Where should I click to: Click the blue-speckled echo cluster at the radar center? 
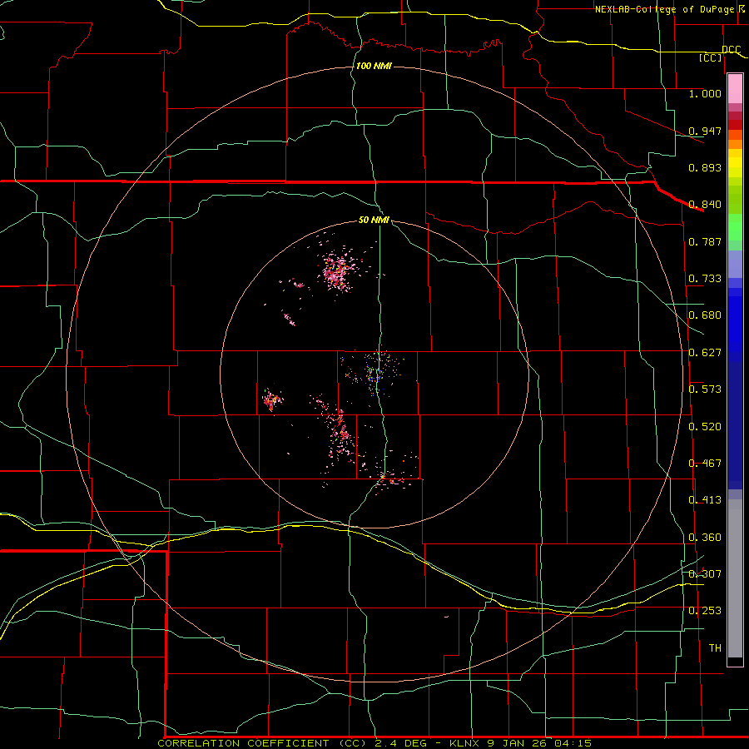[x=375, y=371]
